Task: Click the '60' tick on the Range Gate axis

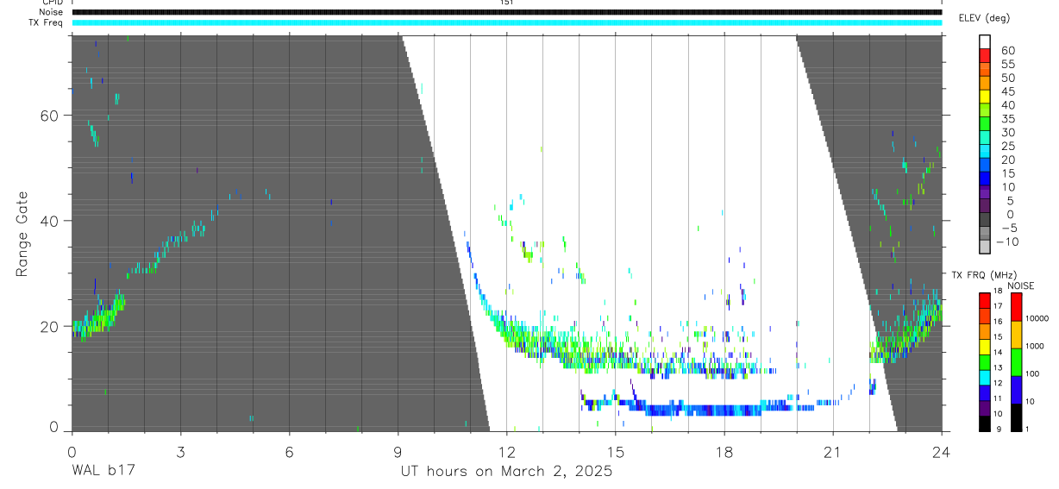Action: [49, 115]
